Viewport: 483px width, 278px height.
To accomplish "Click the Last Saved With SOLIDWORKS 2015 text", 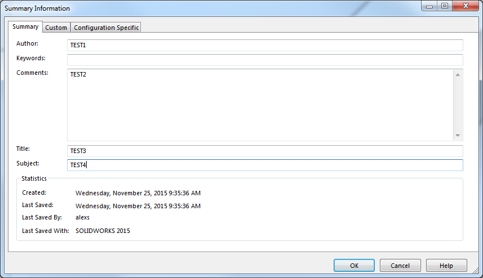I will tap(103, 231).
